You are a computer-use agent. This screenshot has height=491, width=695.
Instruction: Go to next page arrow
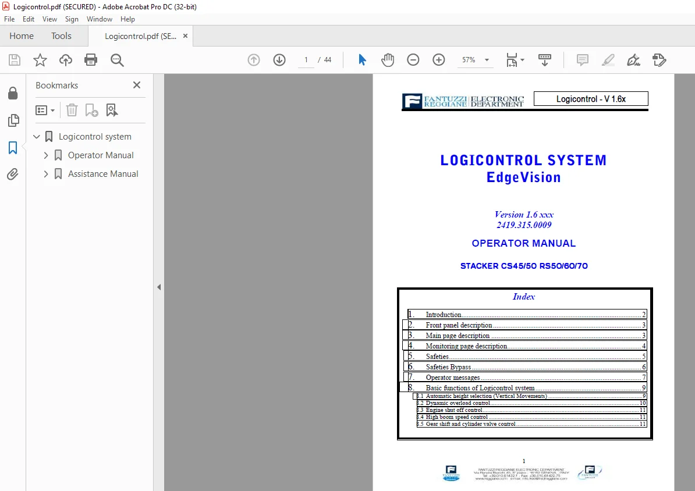point(279,60)
